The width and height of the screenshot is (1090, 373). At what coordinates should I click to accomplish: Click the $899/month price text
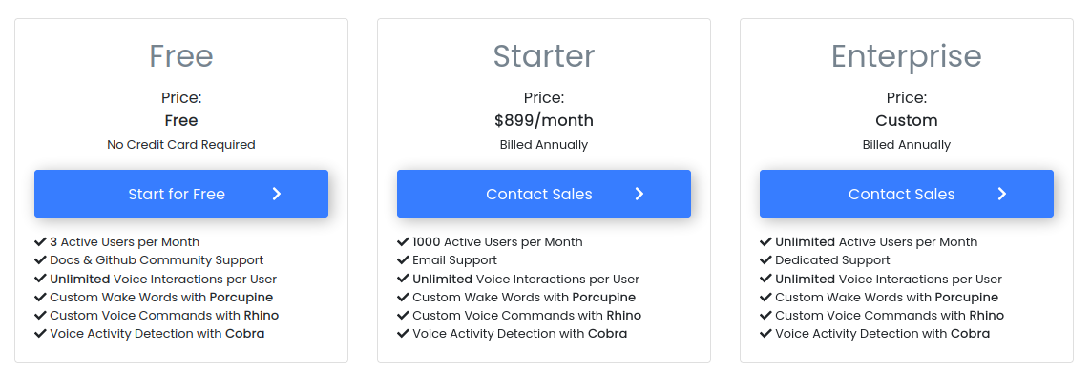point(544,121)
